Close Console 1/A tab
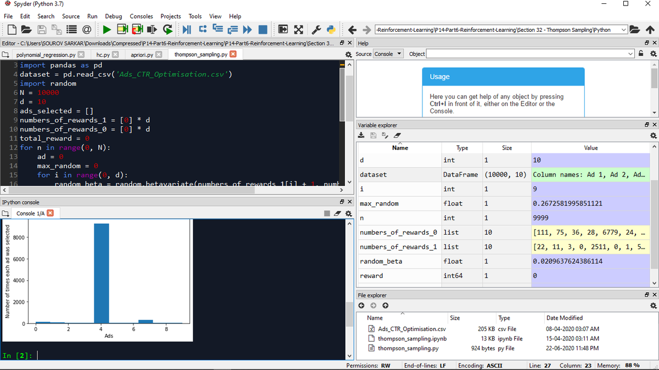This screenshot has width=659, height=370. click(50, 213)
